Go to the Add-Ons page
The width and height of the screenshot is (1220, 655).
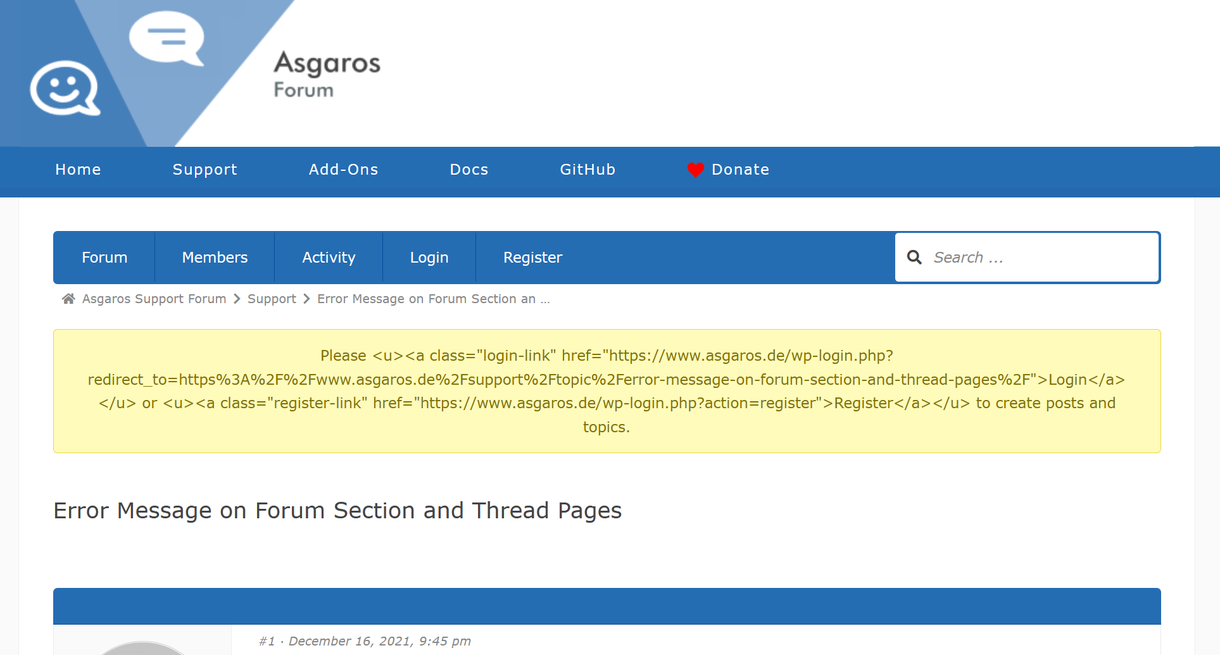(343, 170)
